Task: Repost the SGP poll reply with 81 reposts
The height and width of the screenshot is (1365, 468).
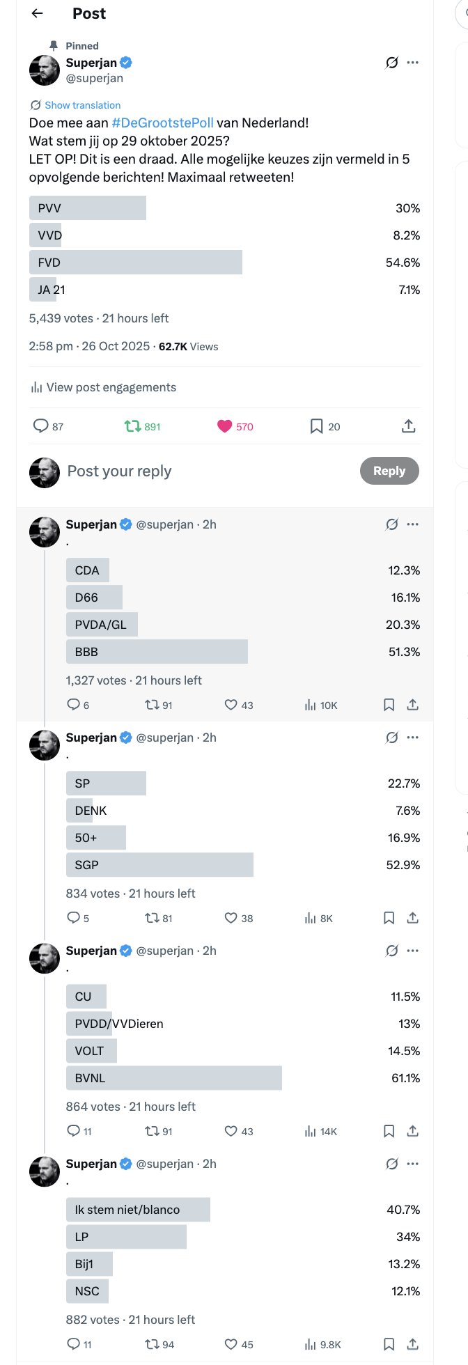Action: coord(152,918)
